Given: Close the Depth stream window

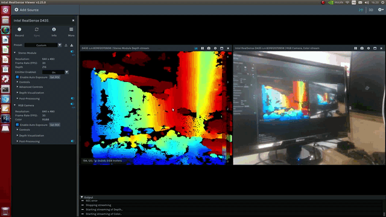Looking at the screenshot, I should point(228,48).
